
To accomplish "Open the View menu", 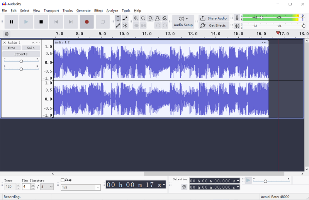I will (x=36, y=11).
